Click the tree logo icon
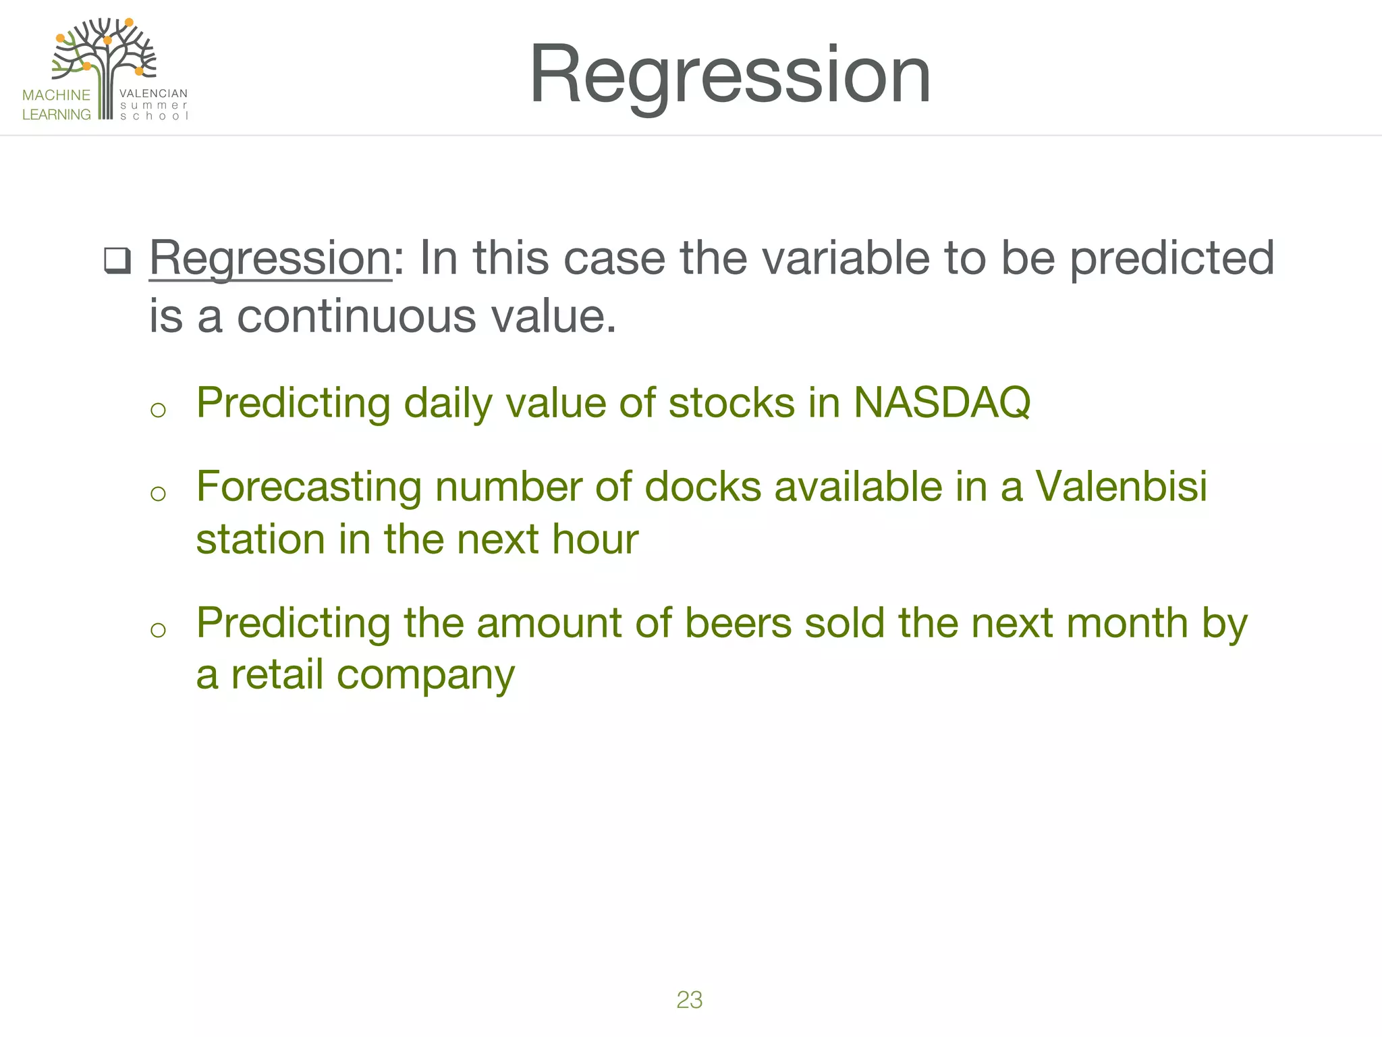Viewport: 1382px width, 1037px height. 105,68
